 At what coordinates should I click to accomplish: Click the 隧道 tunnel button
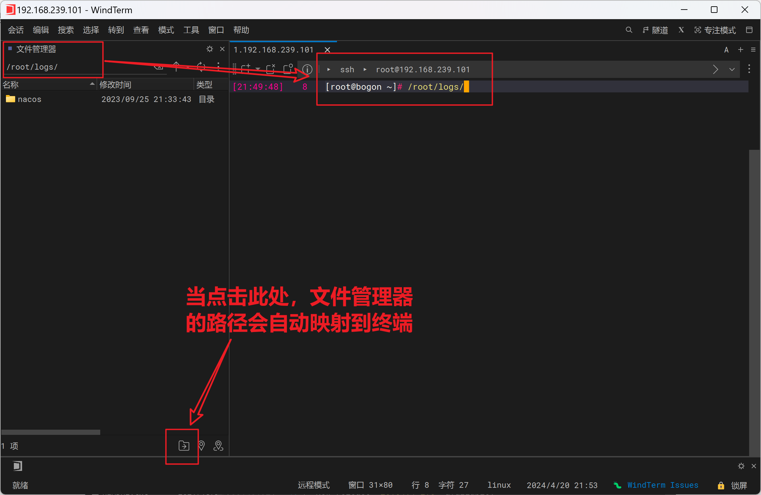pos(655,30)
